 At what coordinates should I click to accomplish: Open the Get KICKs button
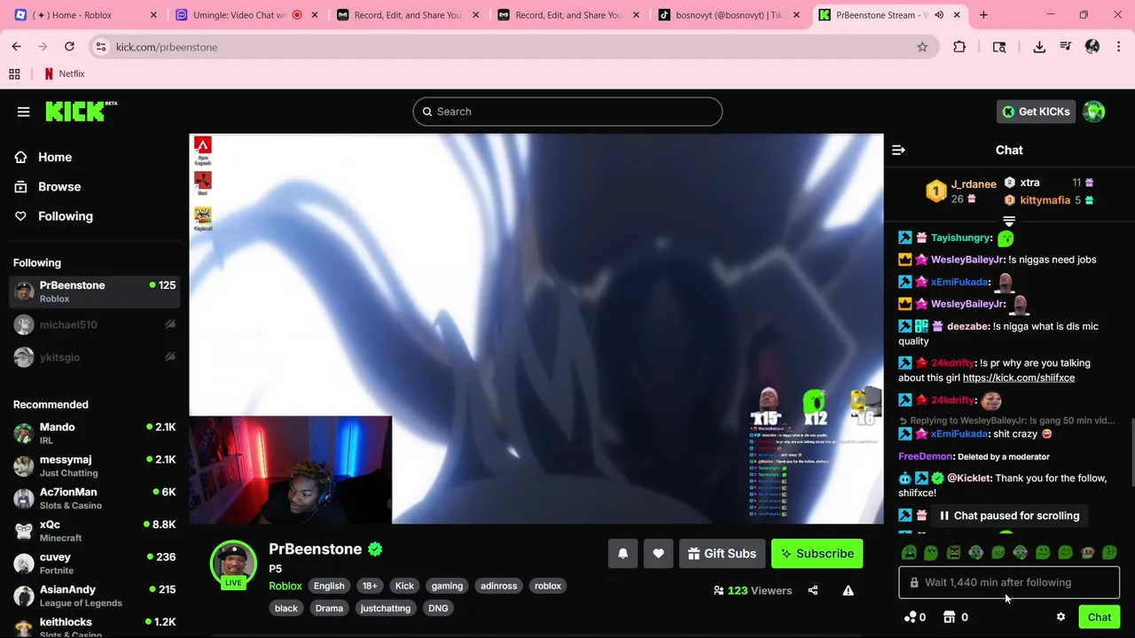point(1036,112)
